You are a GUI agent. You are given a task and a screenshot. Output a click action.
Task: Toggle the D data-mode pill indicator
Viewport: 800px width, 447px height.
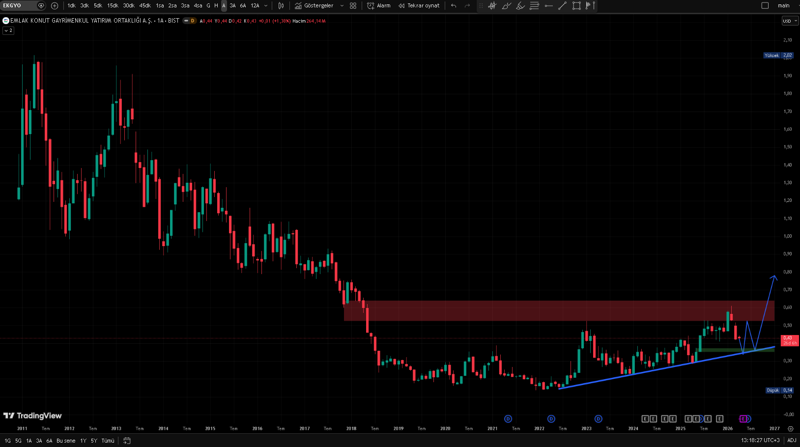click(190, 21)
